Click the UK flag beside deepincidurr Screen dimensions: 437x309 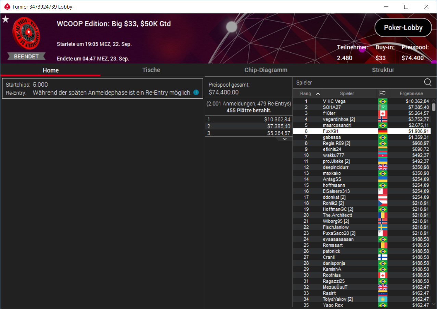[382, 167]
